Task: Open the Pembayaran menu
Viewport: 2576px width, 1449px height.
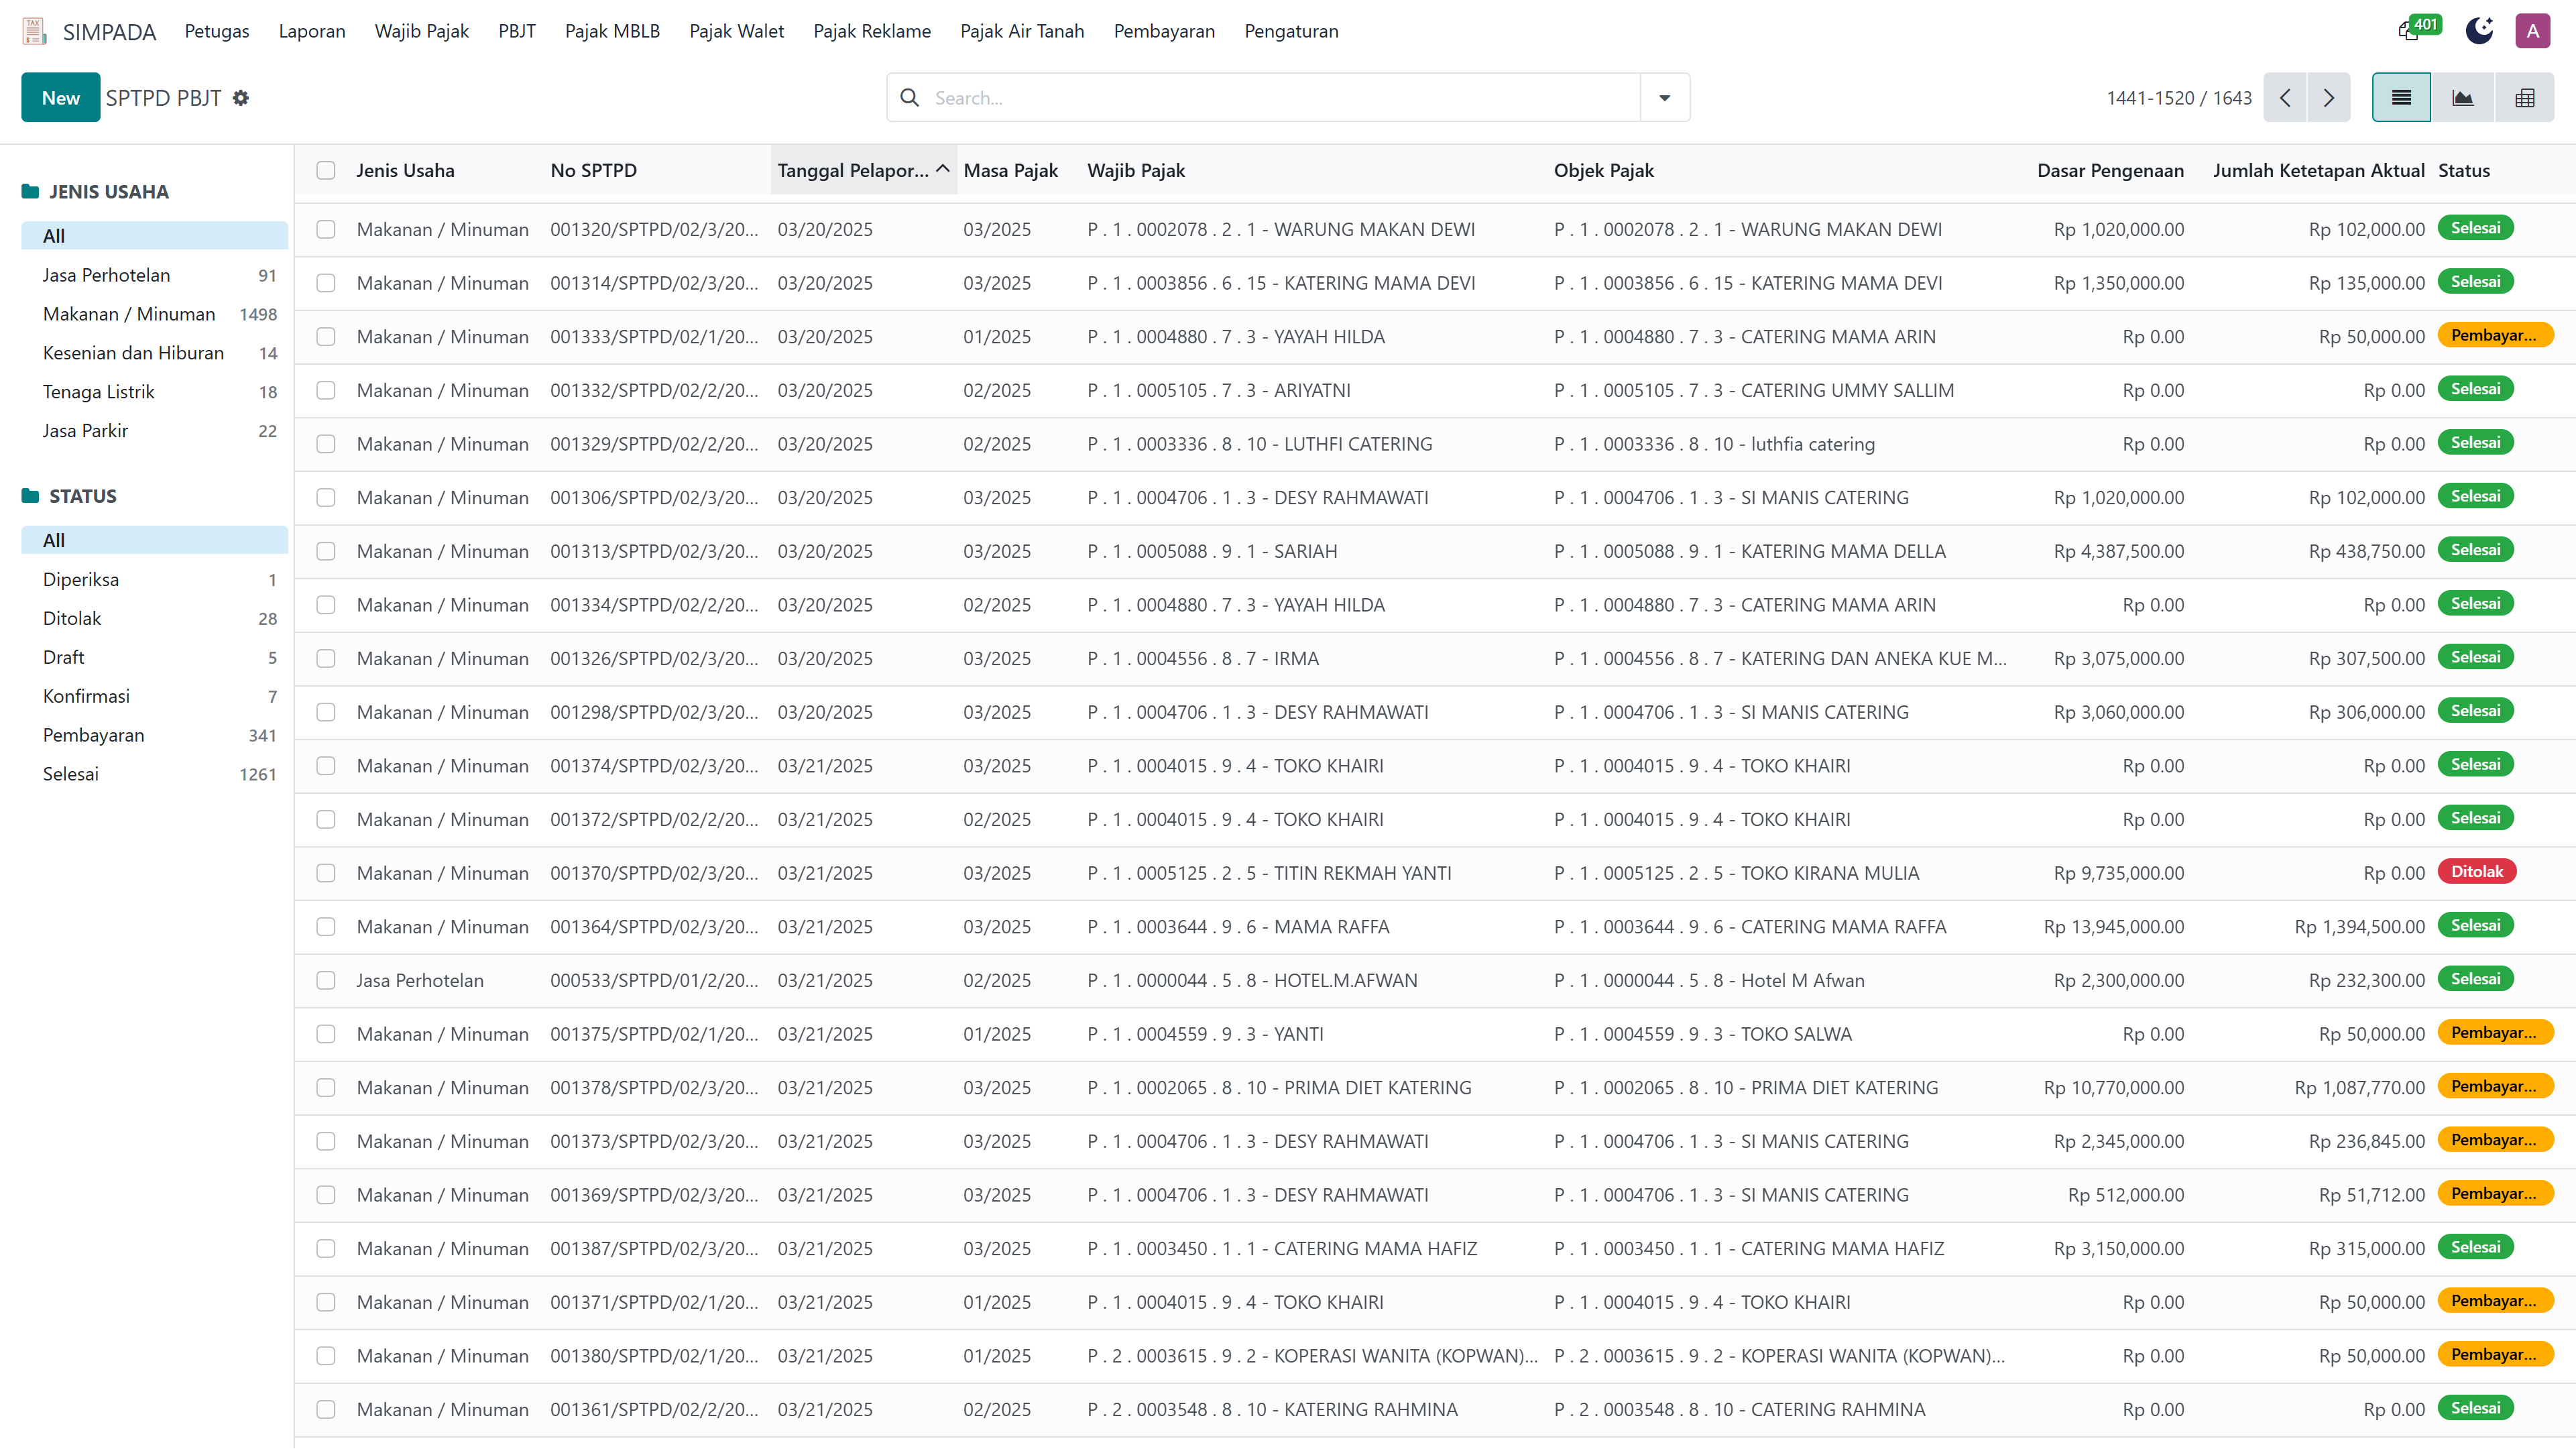Action: (x=1164, y=31)
